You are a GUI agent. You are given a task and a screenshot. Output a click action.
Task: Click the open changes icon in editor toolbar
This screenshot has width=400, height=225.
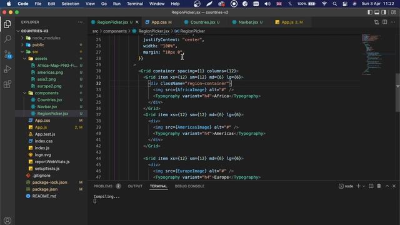(x=376, y=22)
